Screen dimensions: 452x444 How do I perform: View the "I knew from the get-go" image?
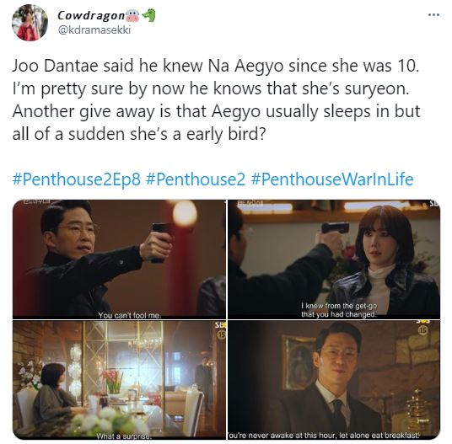click(334, 259)
